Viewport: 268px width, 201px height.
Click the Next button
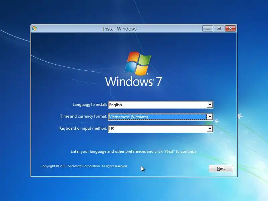point(221,169)
